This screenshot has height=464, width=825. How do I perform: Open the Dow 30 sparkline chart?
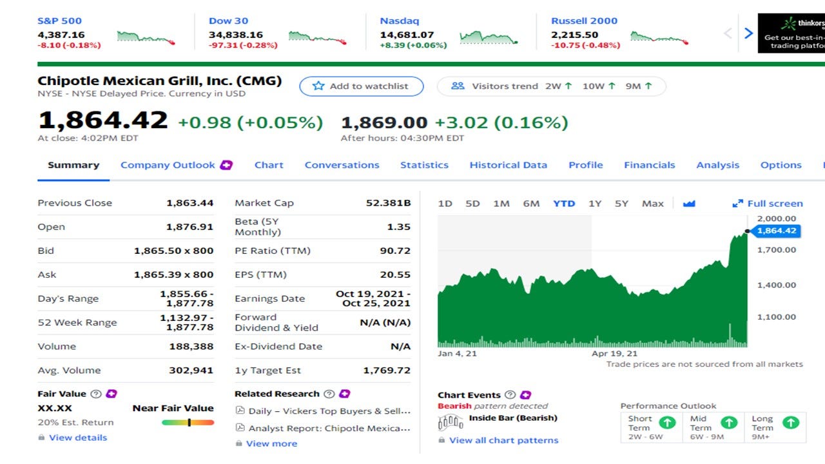click(x=317, y=37)
